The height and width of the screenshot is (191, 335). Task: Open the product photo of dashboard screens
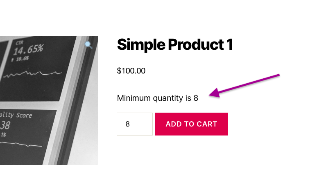pyautogui.click(x=49, y=100)
